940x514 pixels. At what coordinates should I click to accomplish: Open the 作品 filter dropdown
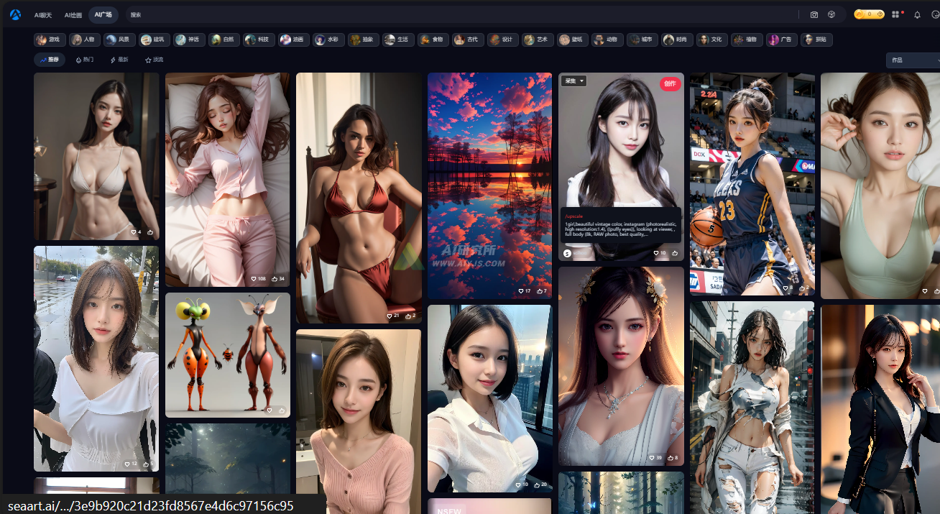point(913,60)
